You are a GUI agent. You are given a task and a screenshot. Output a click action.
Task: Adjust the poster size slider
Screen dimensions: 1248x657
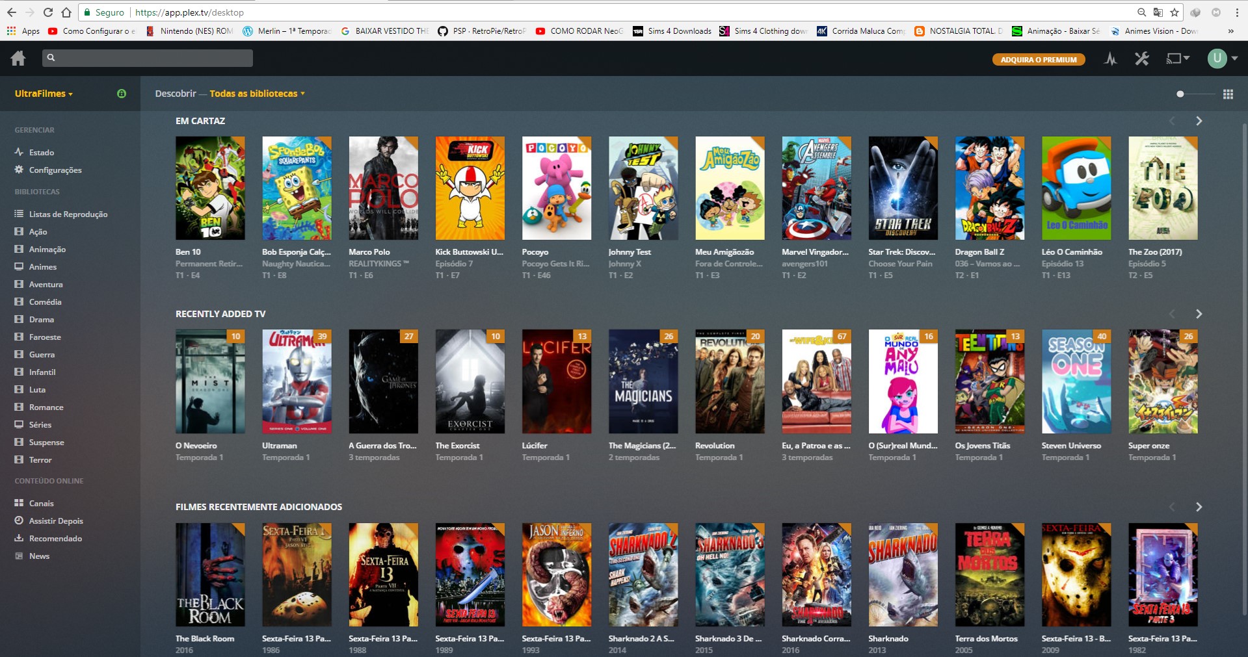[x=1195, y=94]
